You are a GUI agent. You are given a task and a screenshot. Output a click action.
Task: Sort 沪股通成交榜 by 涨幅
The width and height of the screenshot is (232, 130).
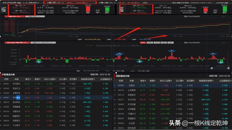[x=37, y=79]
